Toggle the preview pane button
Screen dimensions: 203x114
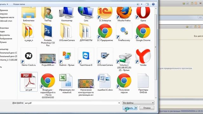click(x=147, y=4)
